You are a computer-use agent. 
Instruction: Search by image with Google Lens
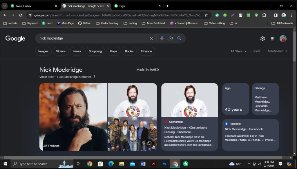click(171, 38)
